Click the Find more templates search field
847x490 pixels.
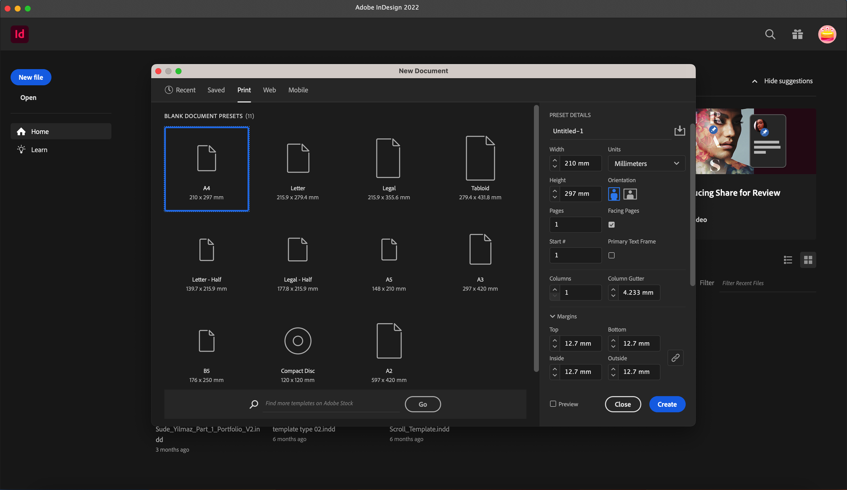tap(331, 403)
